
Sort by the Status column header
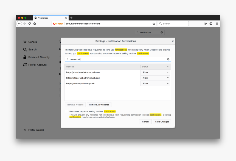[x=156, y=67]
